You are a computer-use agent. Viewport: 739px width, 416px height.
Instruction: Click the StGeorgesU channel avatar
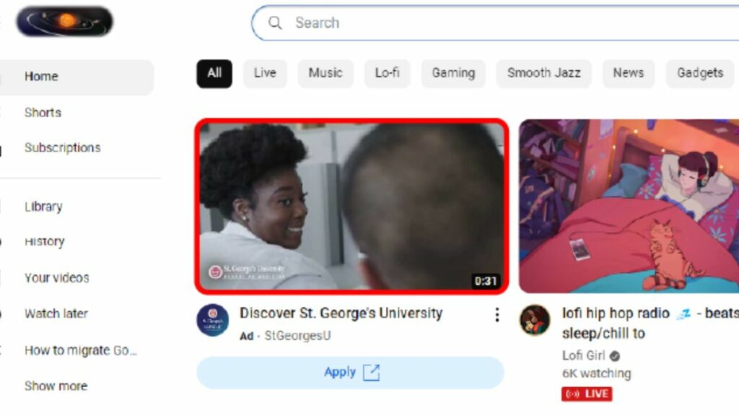click(213, 320)
